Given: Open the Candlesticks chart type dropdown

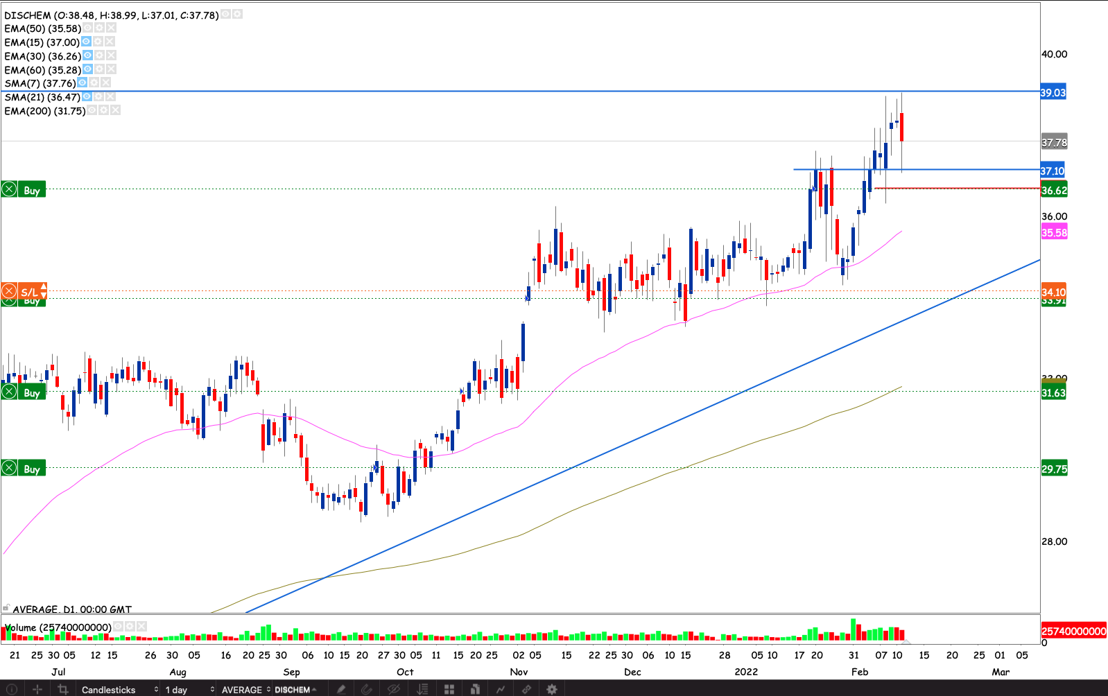Looking at the screenshot, I should pos(119,690).
